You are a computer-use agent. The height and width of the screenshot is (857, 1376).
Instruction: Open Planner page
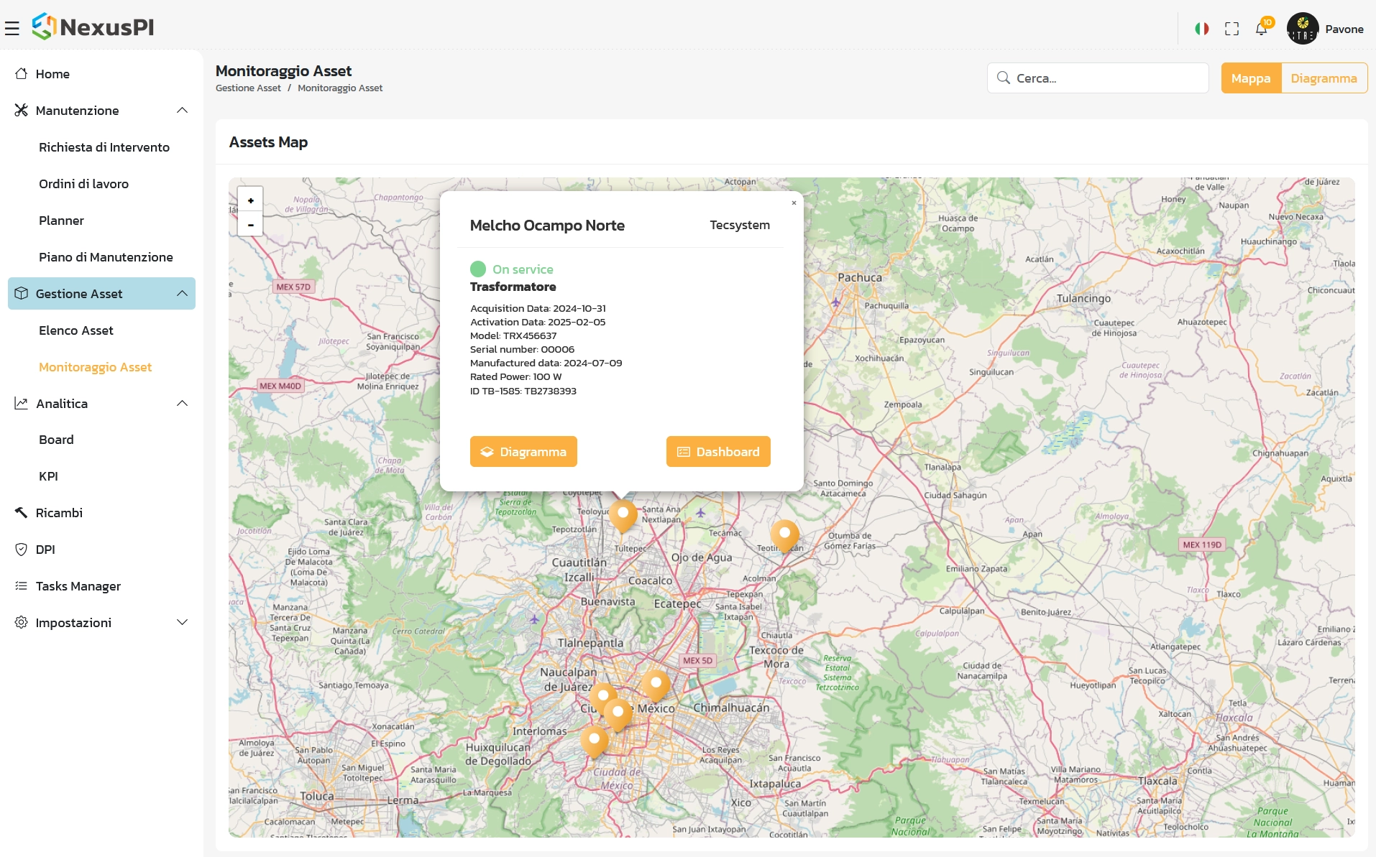61,220
